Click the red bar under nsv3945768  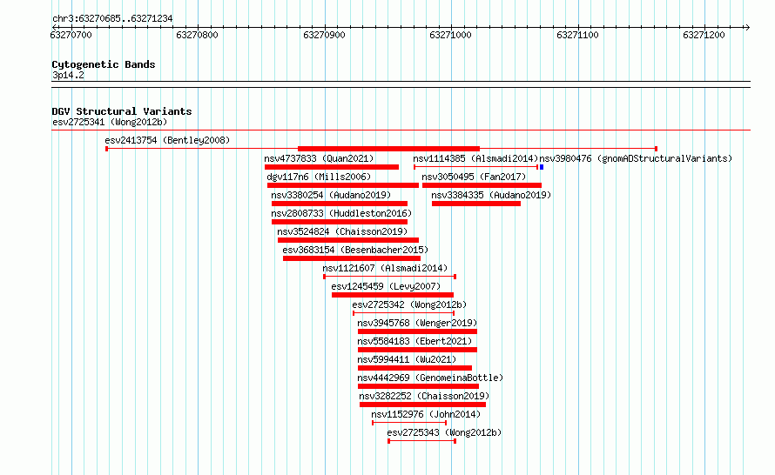[x=417, y=331]
